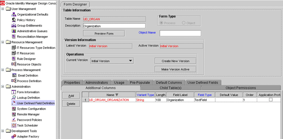The height and width of the screenshot is (139, 283).
Task: Select row number 1 header cell
Action: tap(86, 100)
